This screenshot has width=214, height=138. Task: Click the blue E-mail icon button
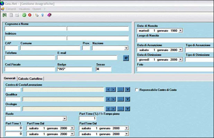point(126,58)
